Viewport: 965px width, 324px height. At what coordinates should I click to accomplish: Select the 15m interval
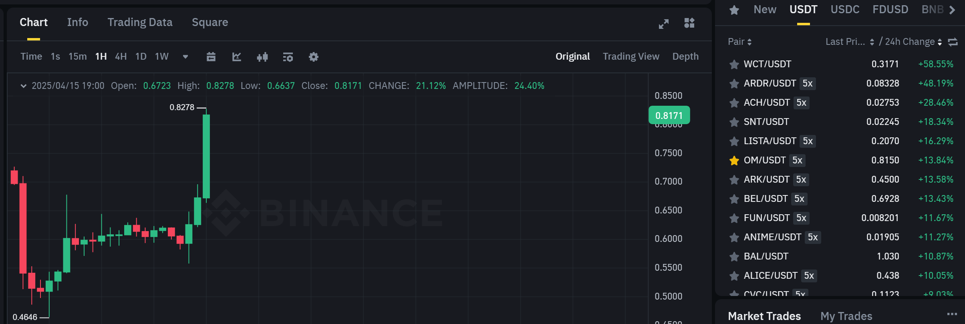77,56
